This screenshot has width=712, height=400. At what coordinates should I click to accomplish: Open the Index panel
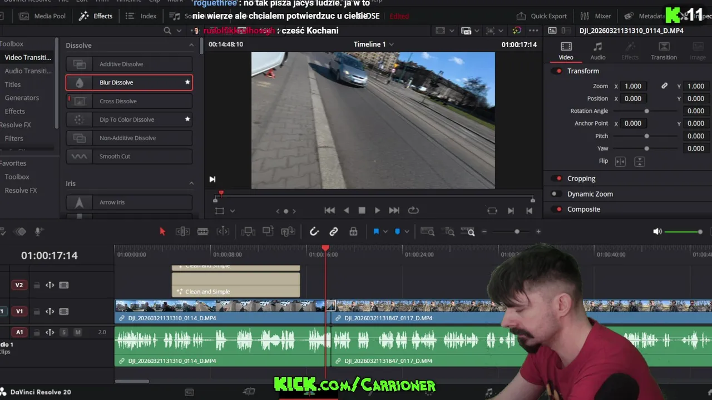[x=141, y=16]
